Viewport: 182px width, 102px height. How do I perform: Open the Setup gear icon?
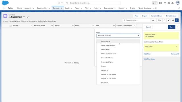point(169,3)
